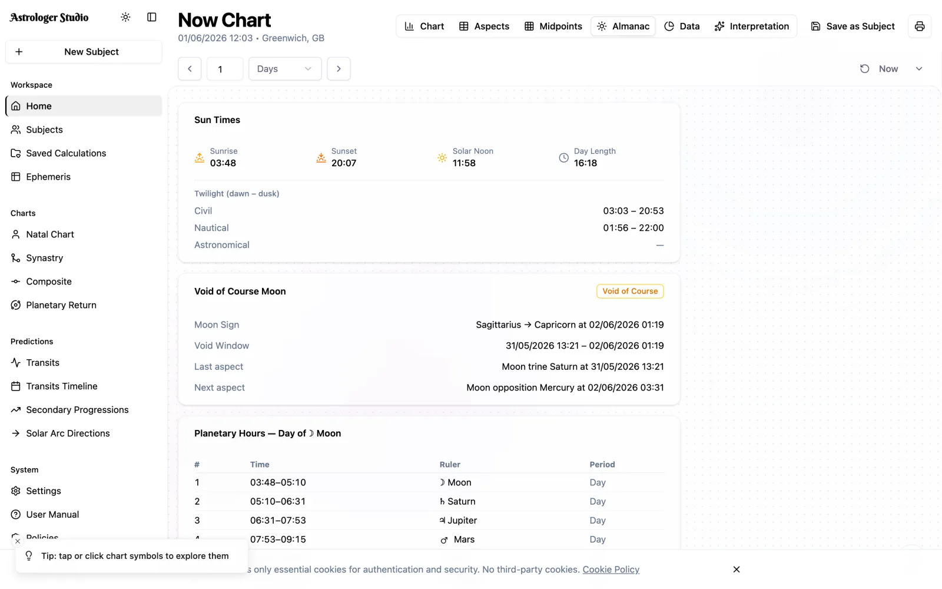Click the Jupiter ruler cell
This screenshot has width=942, height=589.
coord(458,521)
